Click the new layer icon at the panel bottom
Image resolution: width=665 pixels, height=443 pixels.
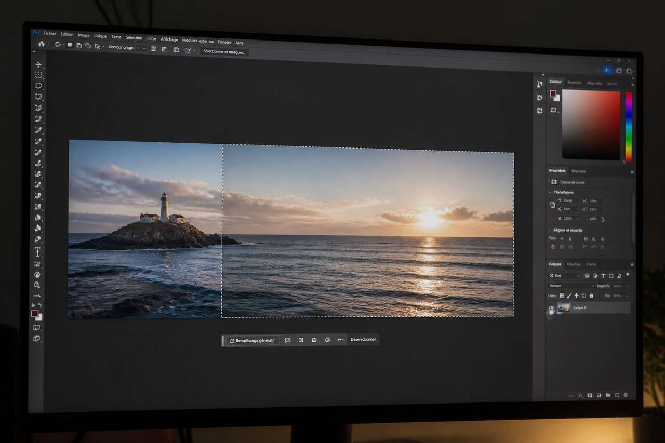pyautogui.click(x=616, y=395)
